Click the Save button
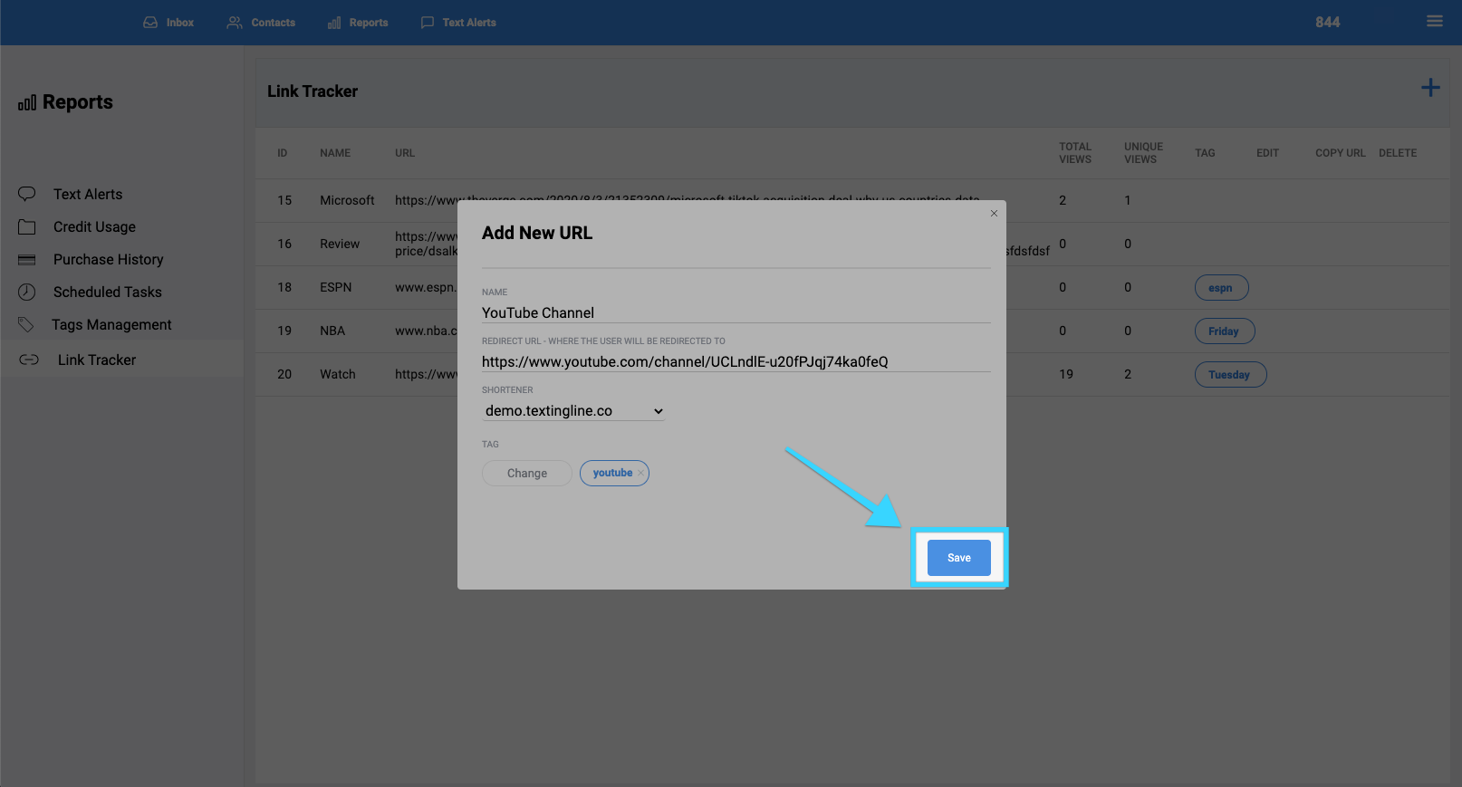 tap(959, 558)
